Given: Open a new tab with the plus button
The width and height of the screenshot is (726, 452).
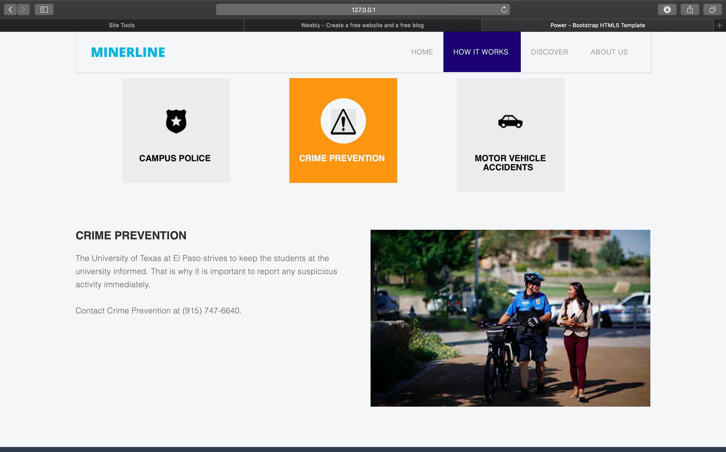Looking at the screenshot, I should (719, 25).
